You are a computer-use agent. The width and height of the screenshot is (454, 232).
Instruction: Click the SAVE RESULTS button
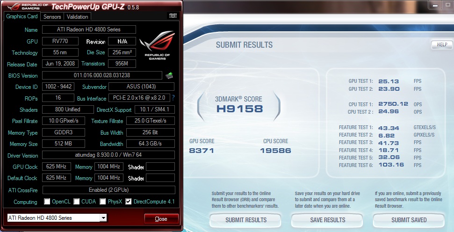coord(327,220)
